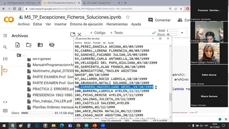
Task: Open Notepad Ver menu
Action: [x=104, y=43]
